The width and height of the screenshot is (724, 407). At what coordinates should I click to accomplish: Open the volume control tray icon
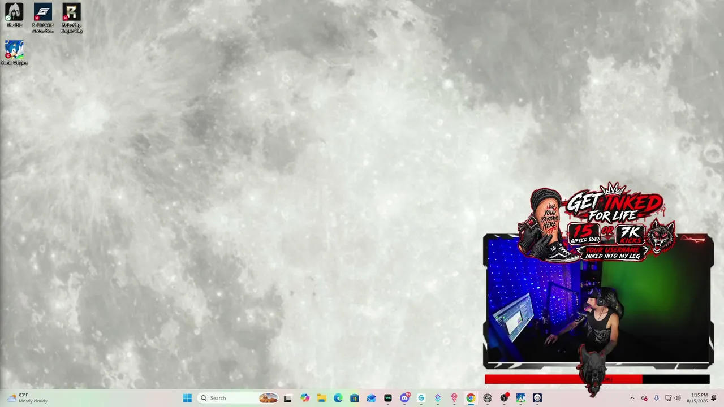[678, 398]
